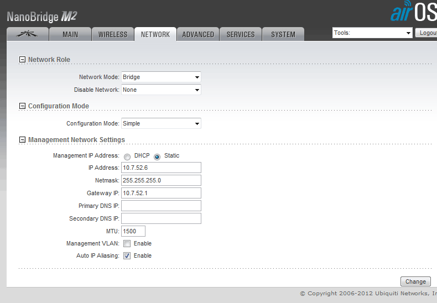The image size is (437, 303).
Task: Click the Network Role heading text
Action: point(49,60)
